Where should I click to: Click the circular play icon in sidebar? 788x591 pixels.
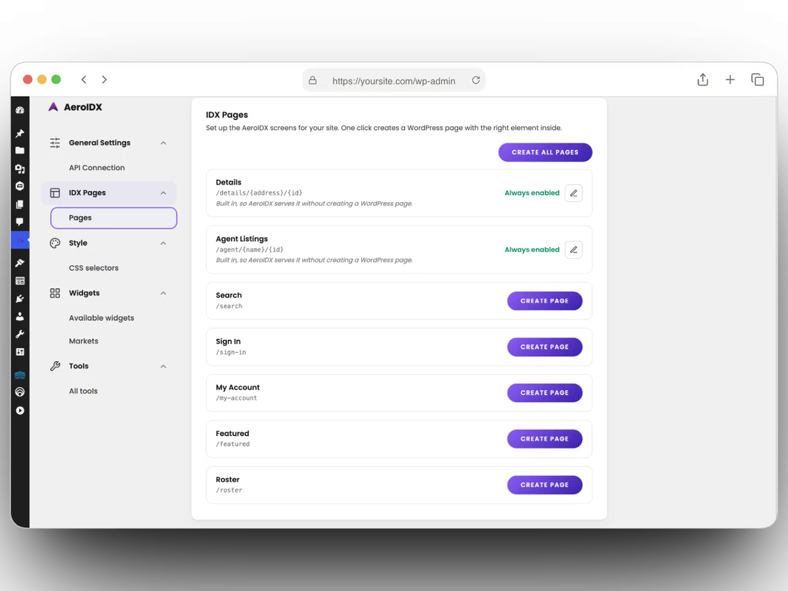click(20, 410)
